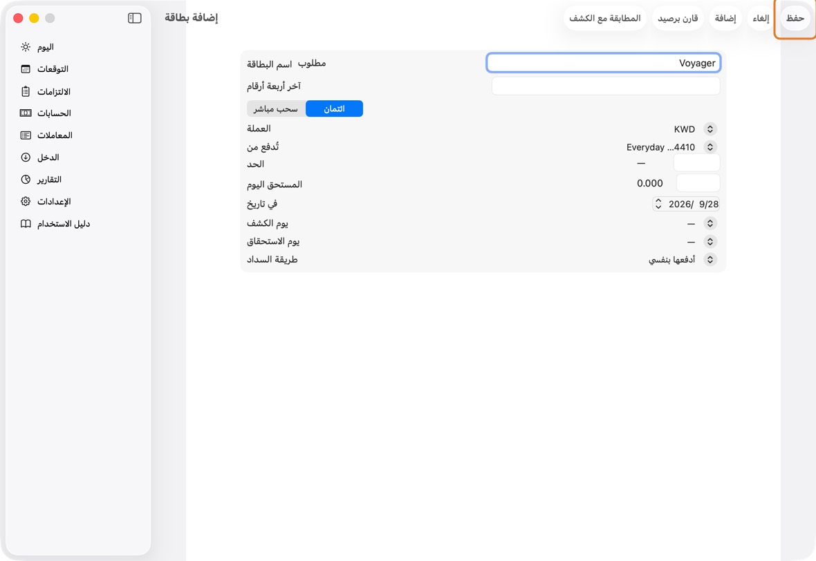
Task: Click the book icon beside دليل الاستخدام
Action: (26, 224)
